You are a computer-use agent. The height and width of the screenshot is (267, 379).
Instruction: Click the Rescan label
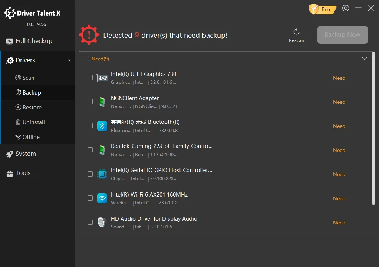click(x=296, y=40)
